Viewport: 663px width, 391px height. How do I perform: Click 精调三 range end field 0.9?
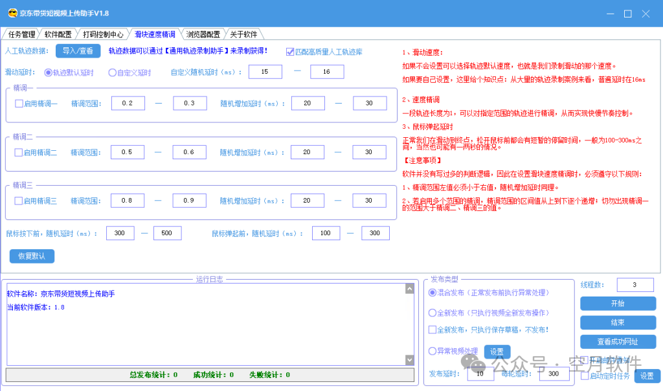click(x=190, y=201)
